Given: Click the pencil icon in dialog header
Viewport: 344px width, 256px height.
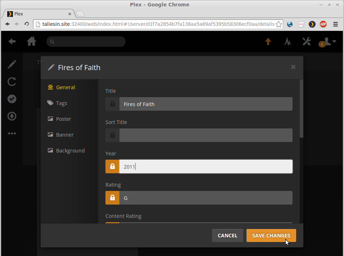Looking at the screenshot, I should pyautogui.click(x=51, y=67).
